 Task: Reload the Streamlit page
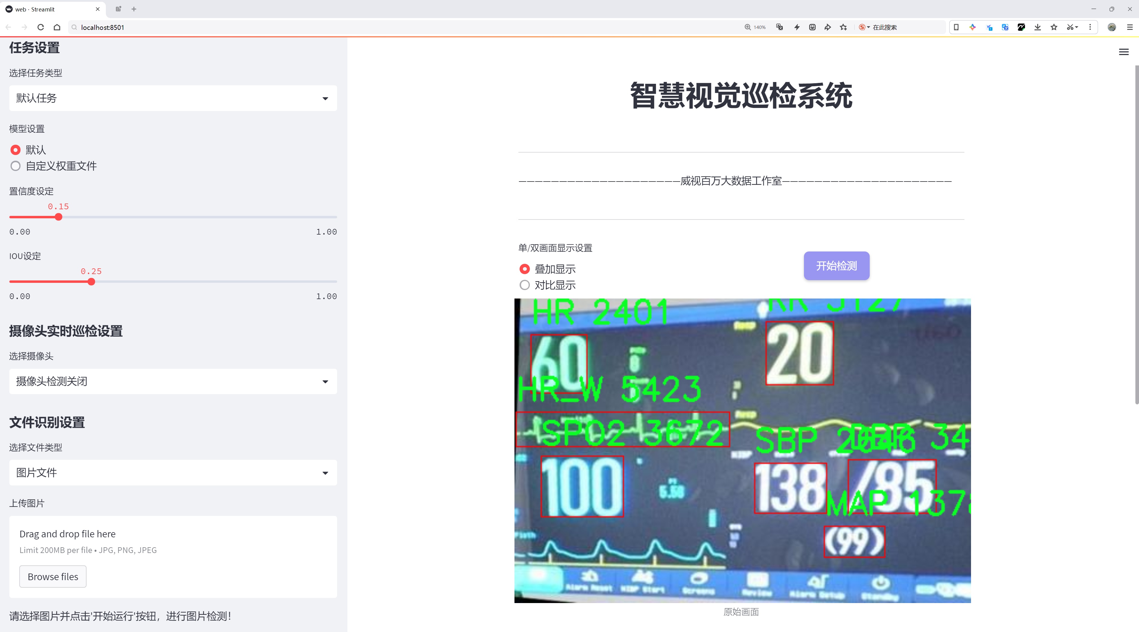(41, 27)
